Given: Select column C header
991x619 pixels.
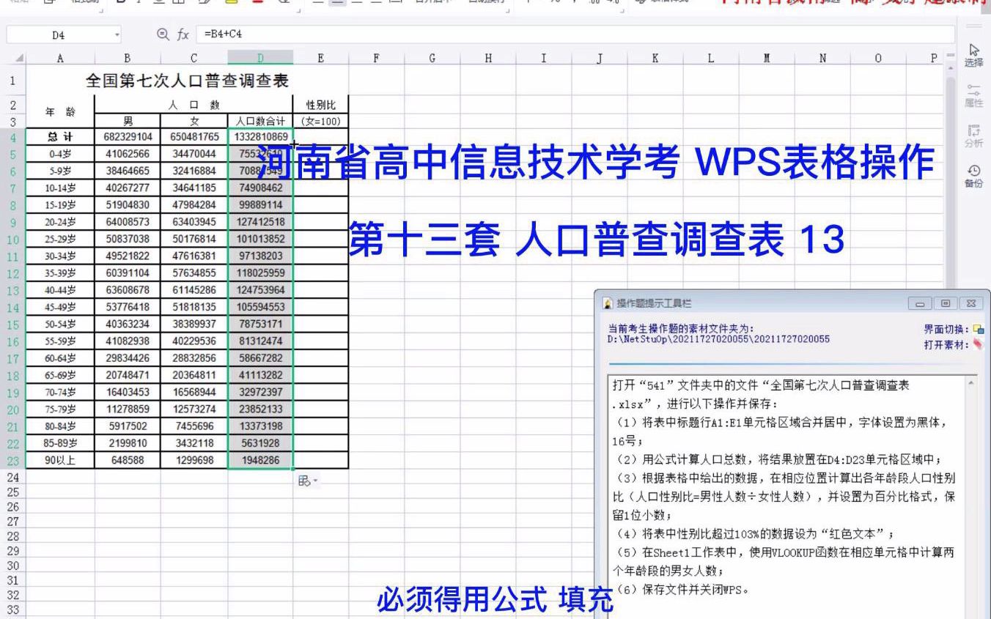Looking at the screenshot, I should point(194,59).
